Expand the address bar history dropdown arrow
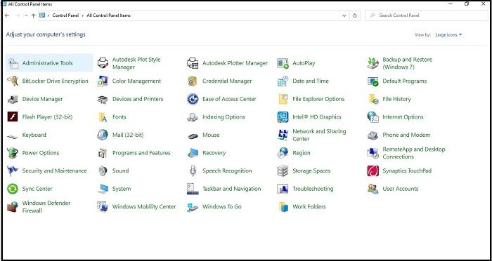This screenshot has width=492, height=261. (x=344, y=15)
